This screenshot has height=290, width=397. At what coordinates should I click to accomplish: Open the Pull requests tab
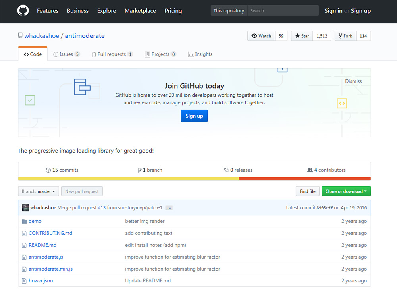[112, 54]
